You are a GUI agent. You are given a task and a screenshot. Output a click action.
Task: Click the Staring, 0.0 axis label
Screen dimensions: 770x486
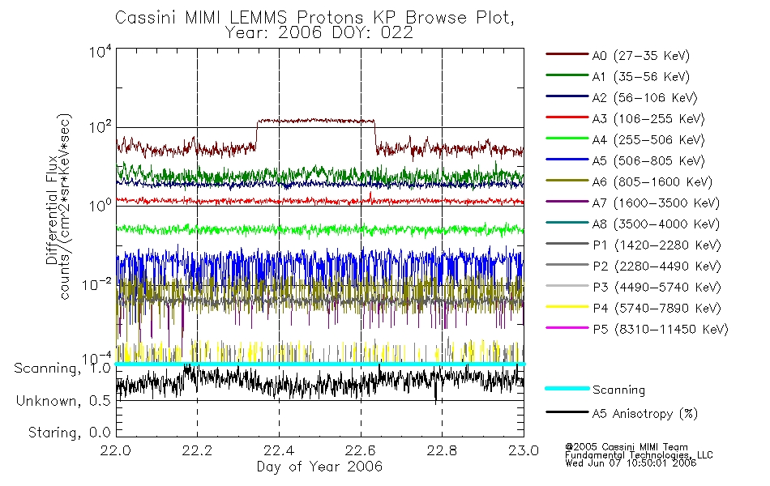[x=69, y=433]
